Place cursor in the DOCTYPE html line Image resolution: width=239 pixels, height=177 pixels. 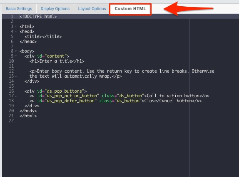(x=38, y=16)
